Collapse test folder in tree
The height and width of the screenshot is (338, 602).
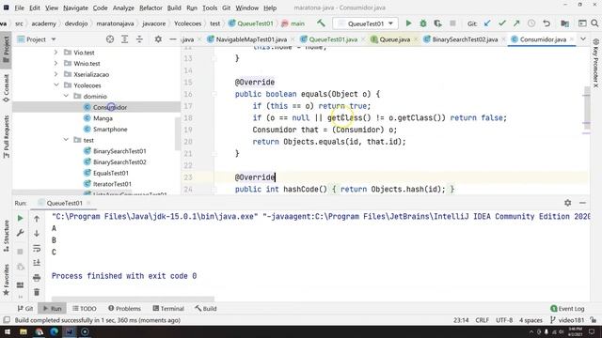66,140
